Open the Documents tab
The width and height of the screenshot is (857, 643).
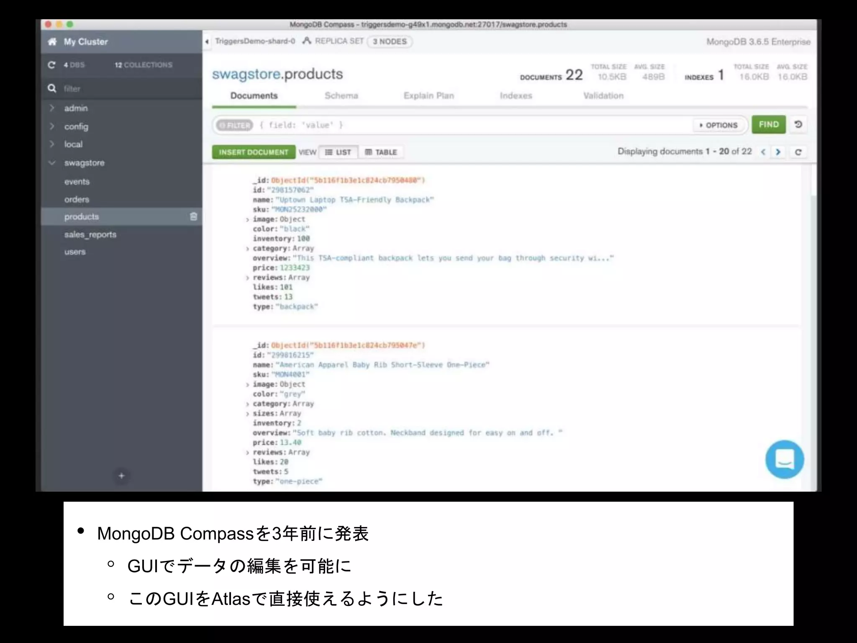[x=254, y=96]
